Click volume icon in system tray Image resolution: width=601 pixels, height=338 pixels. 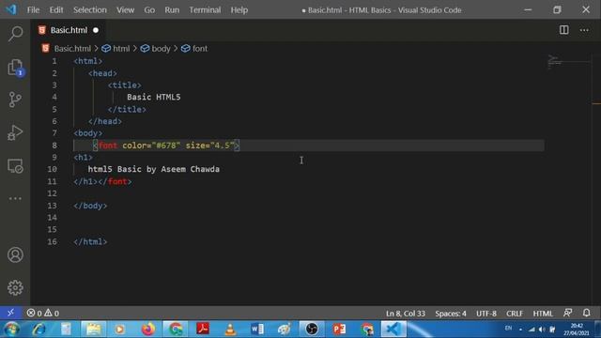tap(542, 330)
